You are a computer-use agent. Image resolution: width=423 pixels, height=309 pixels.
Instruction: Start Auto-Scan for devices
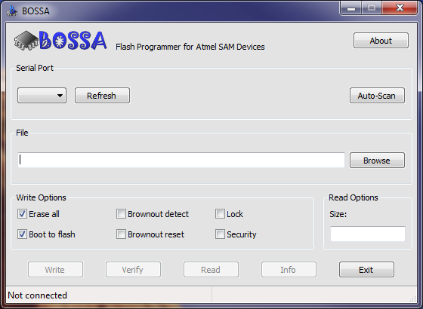[377, 95]
